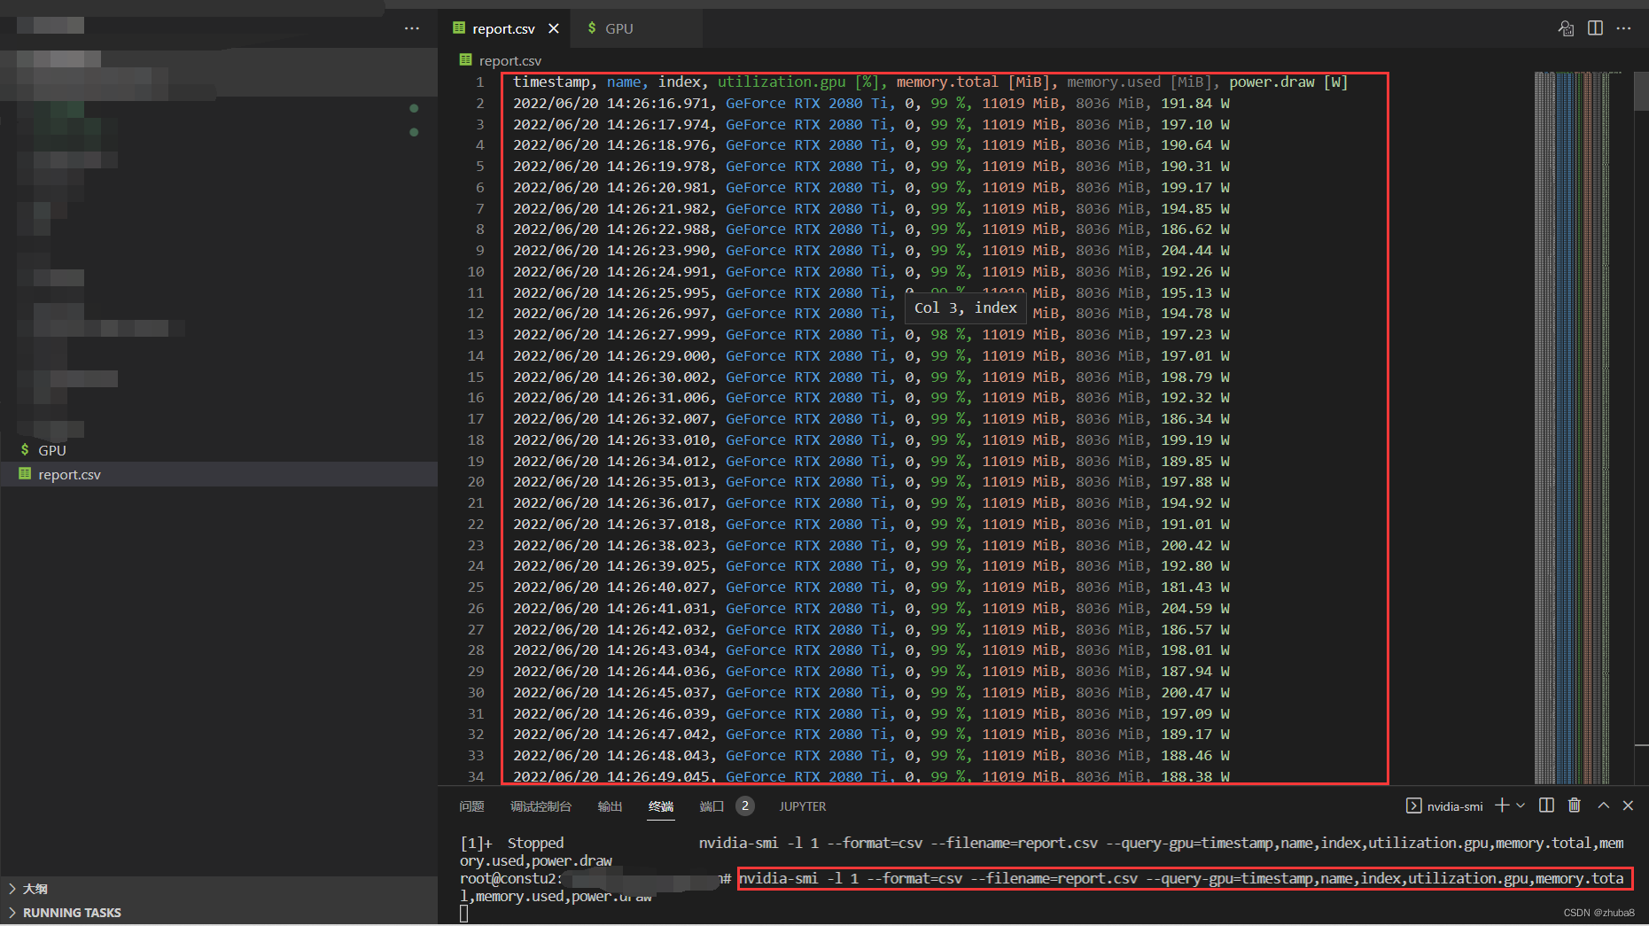Click the timestamp header in line 1
This screenshot has width=1649, height=926.
coord(551,82)
